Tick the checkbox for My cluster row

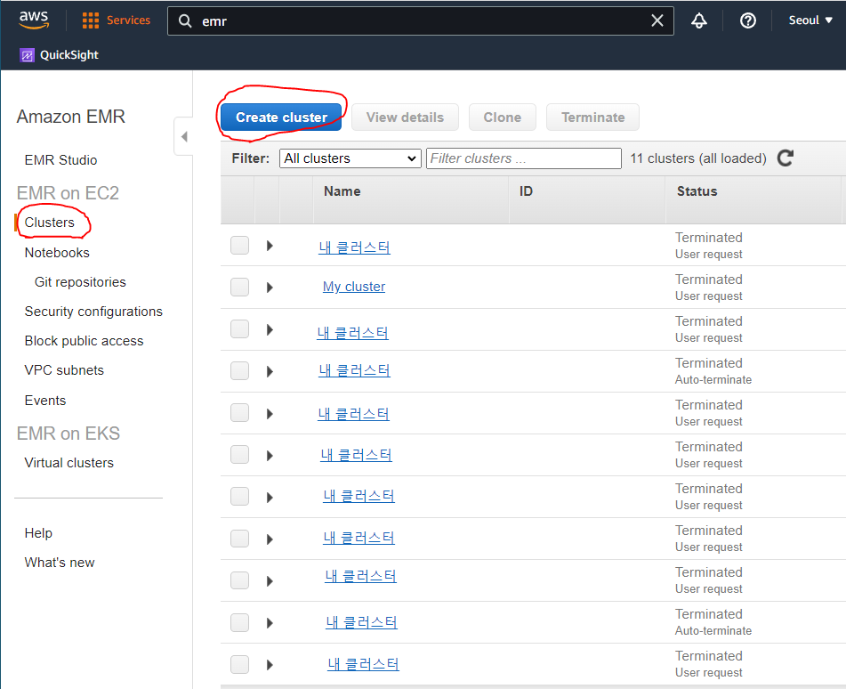(239, 288)
